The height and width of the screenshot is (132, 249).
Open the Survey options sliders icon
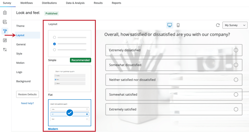click(5, 40)
